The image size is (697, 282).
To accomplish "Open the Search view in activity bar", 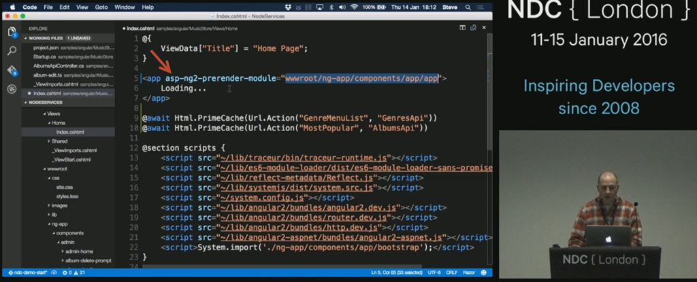I will 12,51.
